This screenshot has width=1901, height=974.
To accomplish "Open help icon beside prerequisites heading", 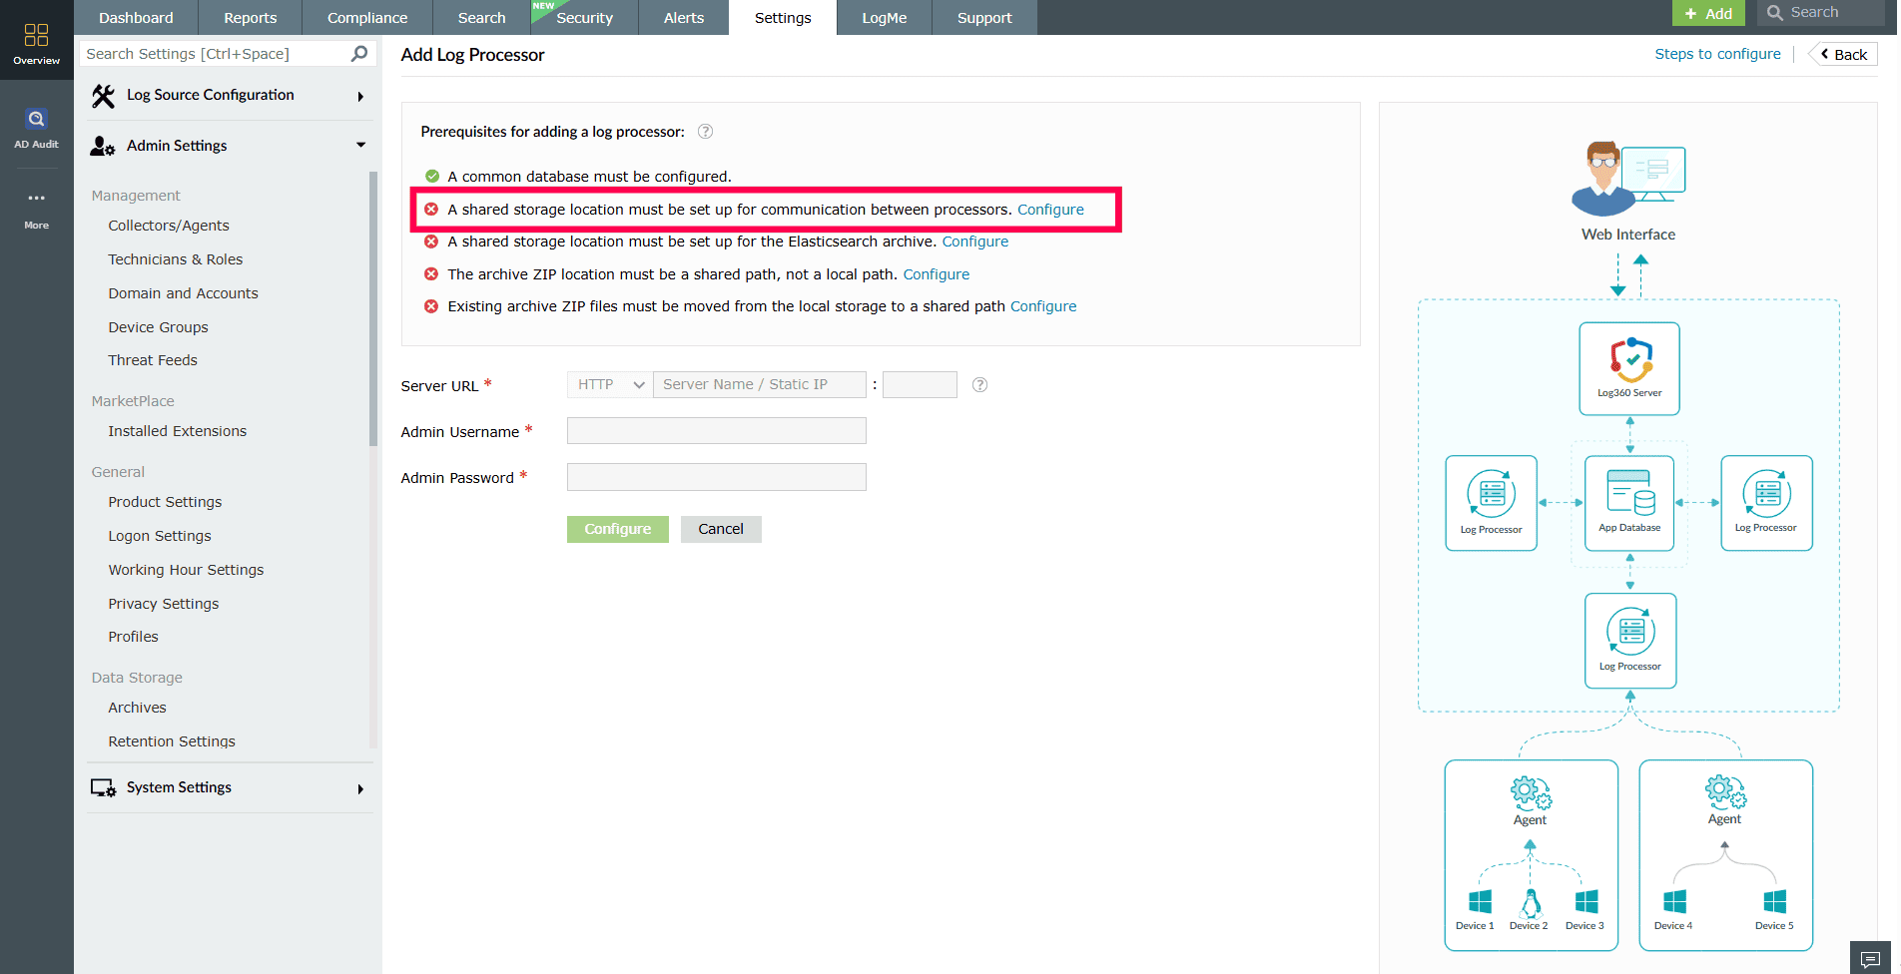I will click(x=705, y=132).
